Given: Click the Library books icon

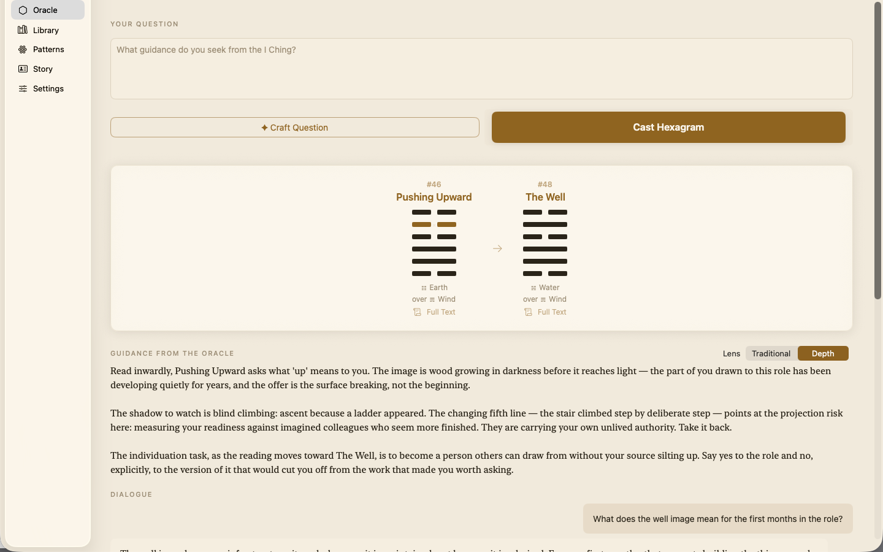Looking at the screenshot, I should tap(23, 29).
